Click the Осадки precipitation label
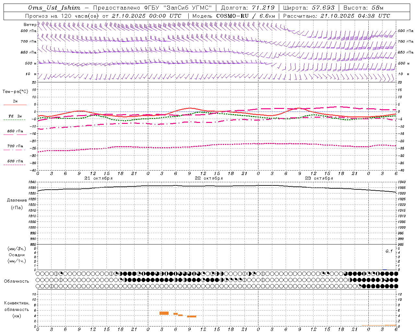 tap(17, 255)
